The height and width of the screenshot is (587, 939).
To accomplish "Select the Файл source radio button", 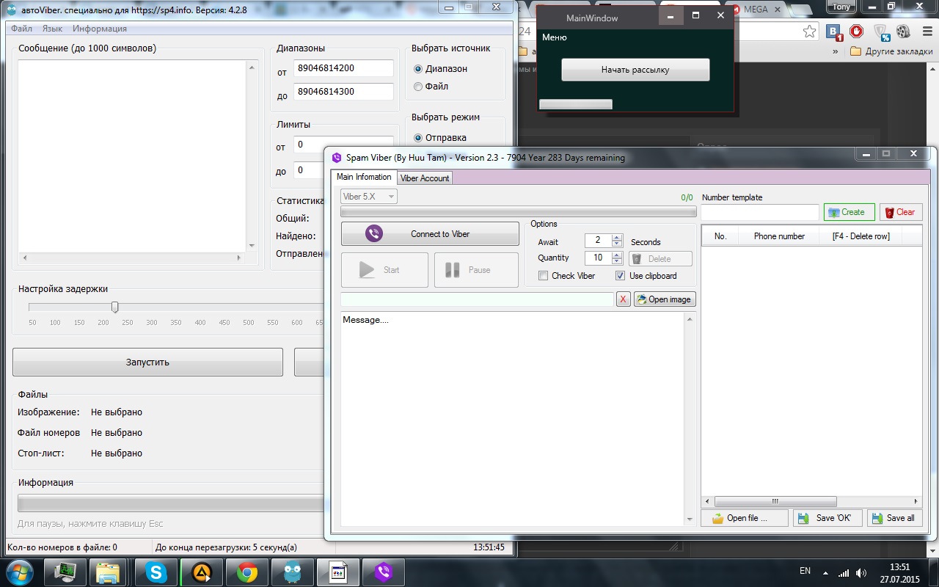I will [418, 87].
